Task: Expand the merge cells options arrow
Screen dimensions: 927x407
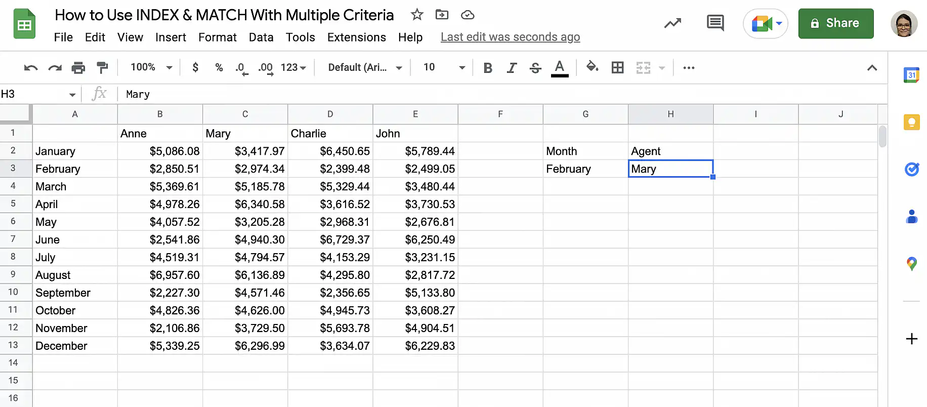Action: (x=662, y=68)
